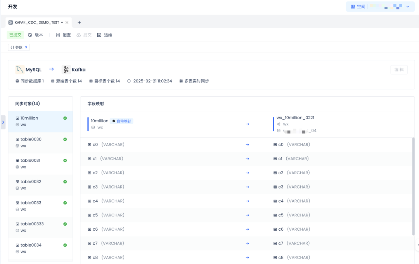Click the mapping arrow for c5

coord(248,215)
